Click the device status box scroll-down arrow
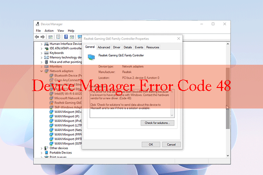The image size is (263, 175). coord(172,115)
